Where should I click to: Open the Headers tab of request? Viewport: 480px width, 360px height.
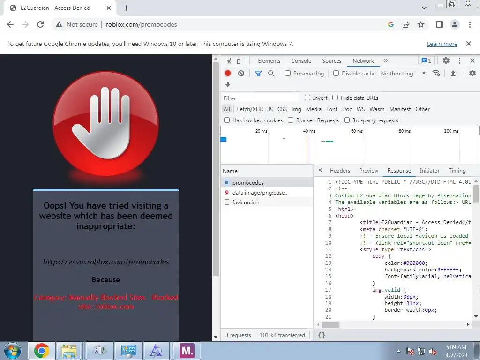(340, 171)
